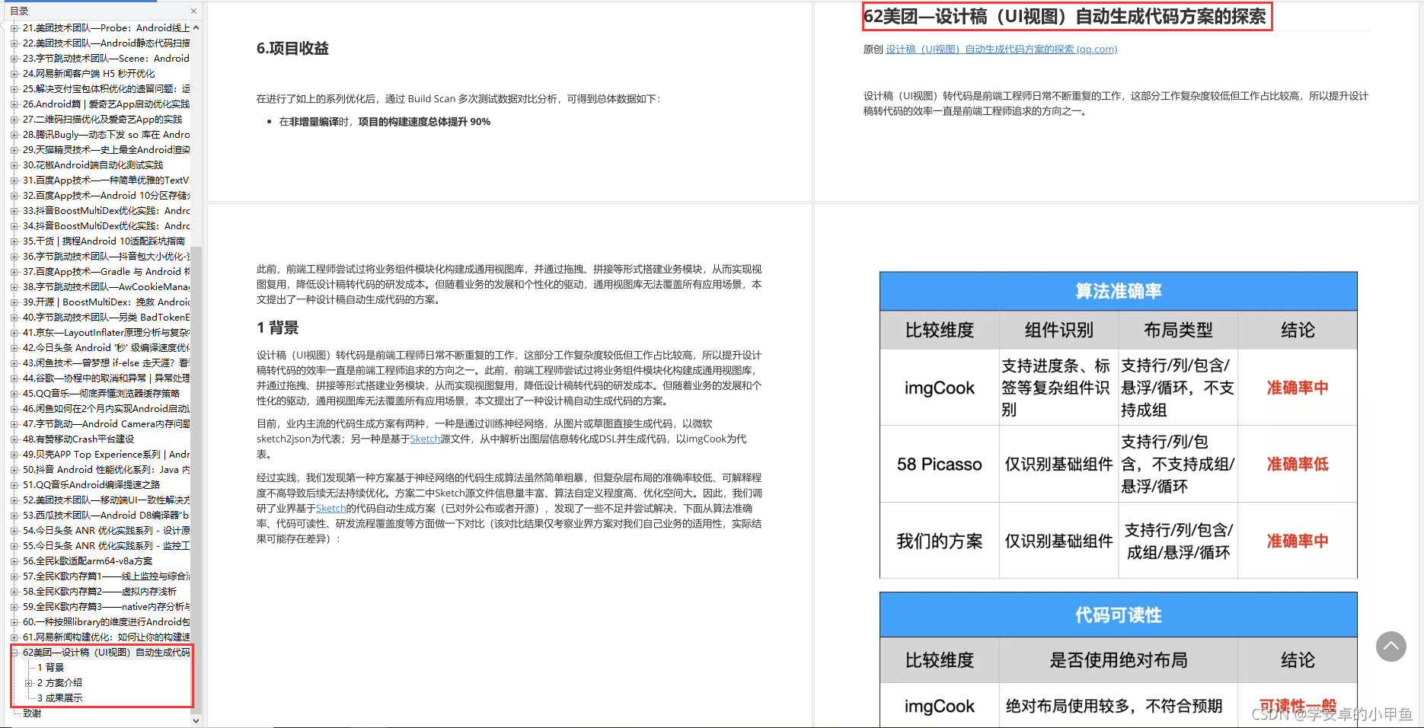Go to outline entry 41.京东—LayoutInflater原理分析
This screenshot has height=728, width=1424.
pyautogui.click(x=106, y=333)
